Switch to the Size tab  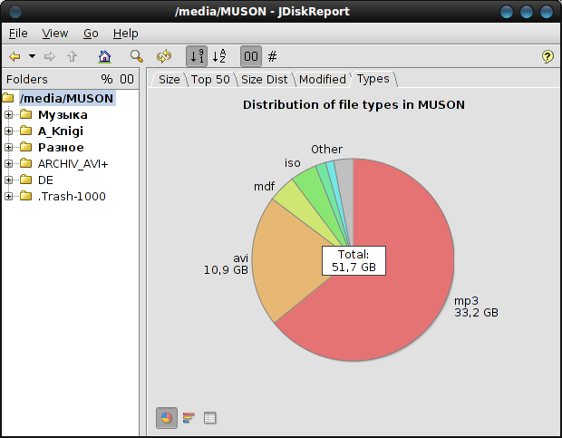pos(169,79)
